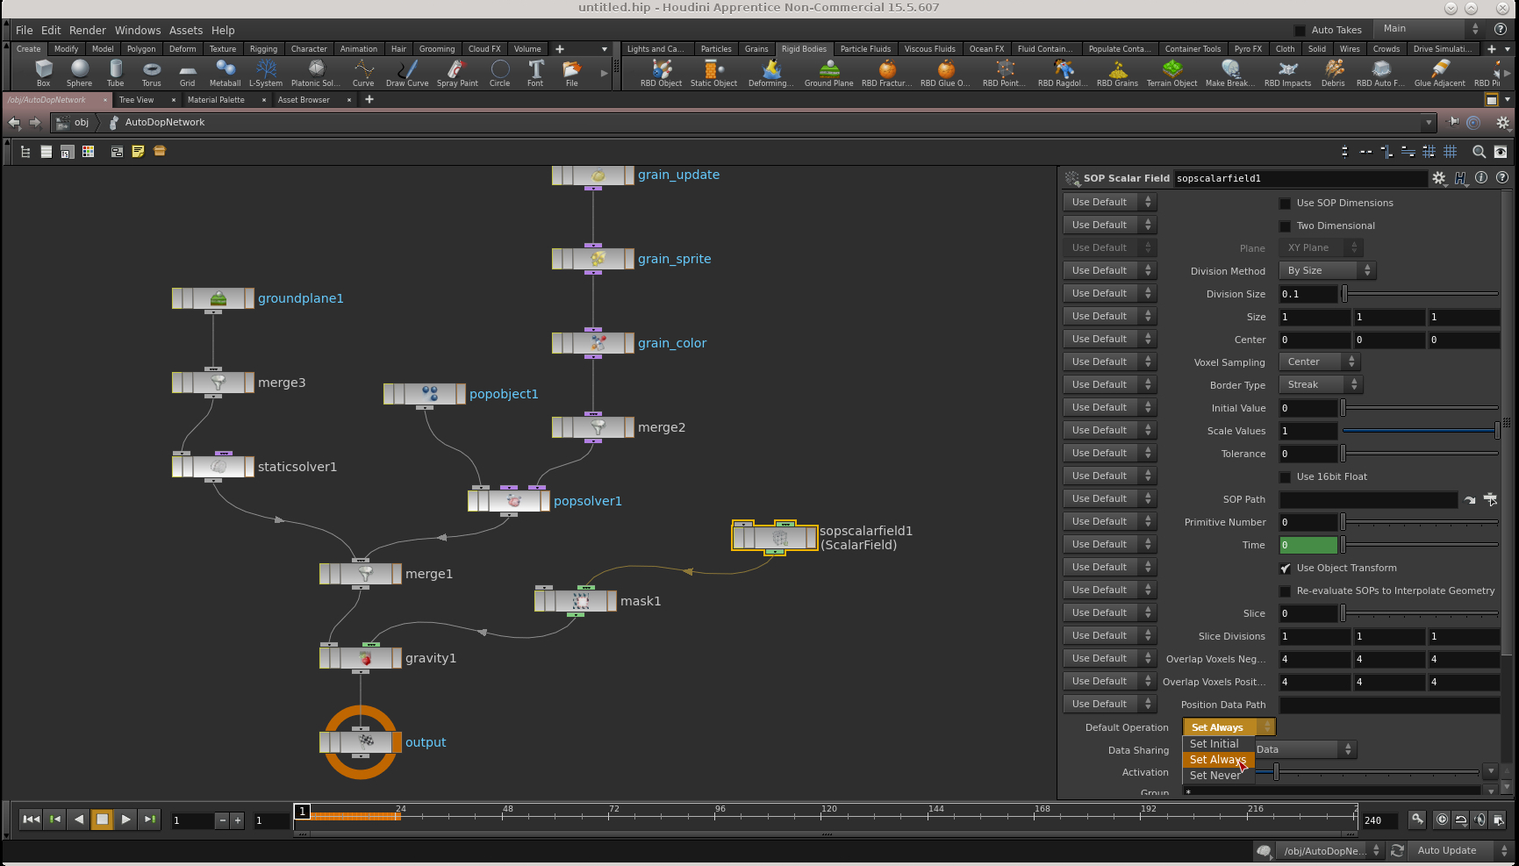Open the Render menu
The image size is (1519, 866).
pos(88,30)
